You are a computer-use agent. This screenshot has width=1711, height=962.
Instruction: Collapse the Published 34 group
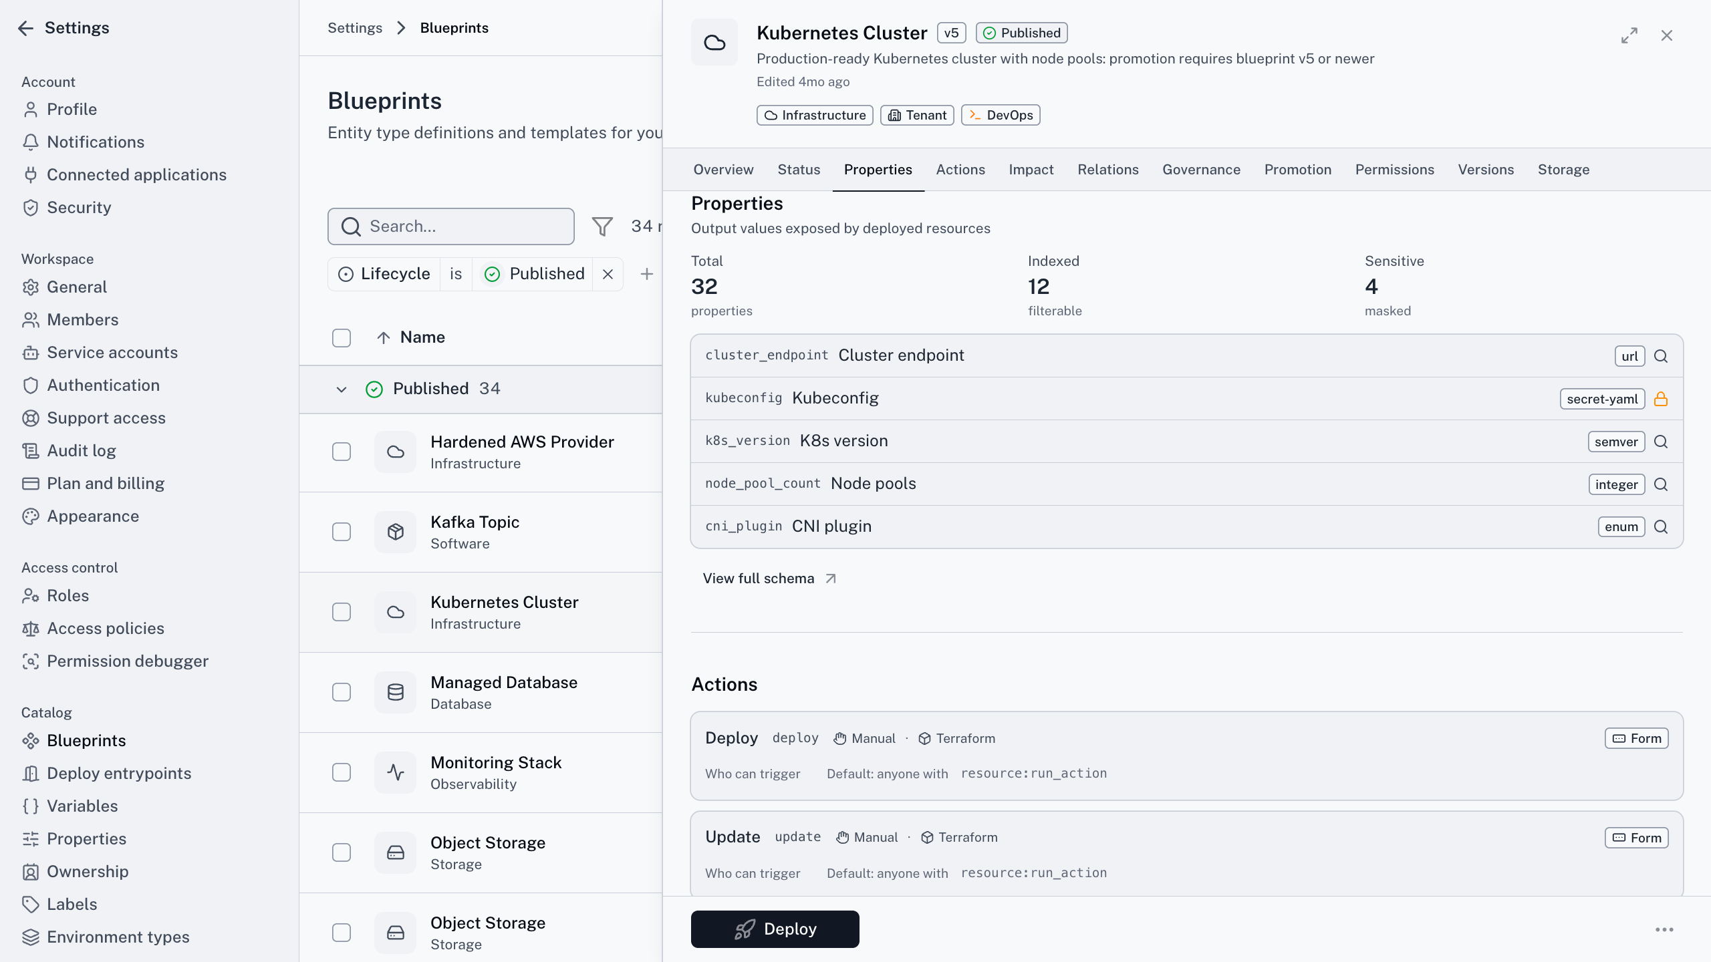[342, 389]
